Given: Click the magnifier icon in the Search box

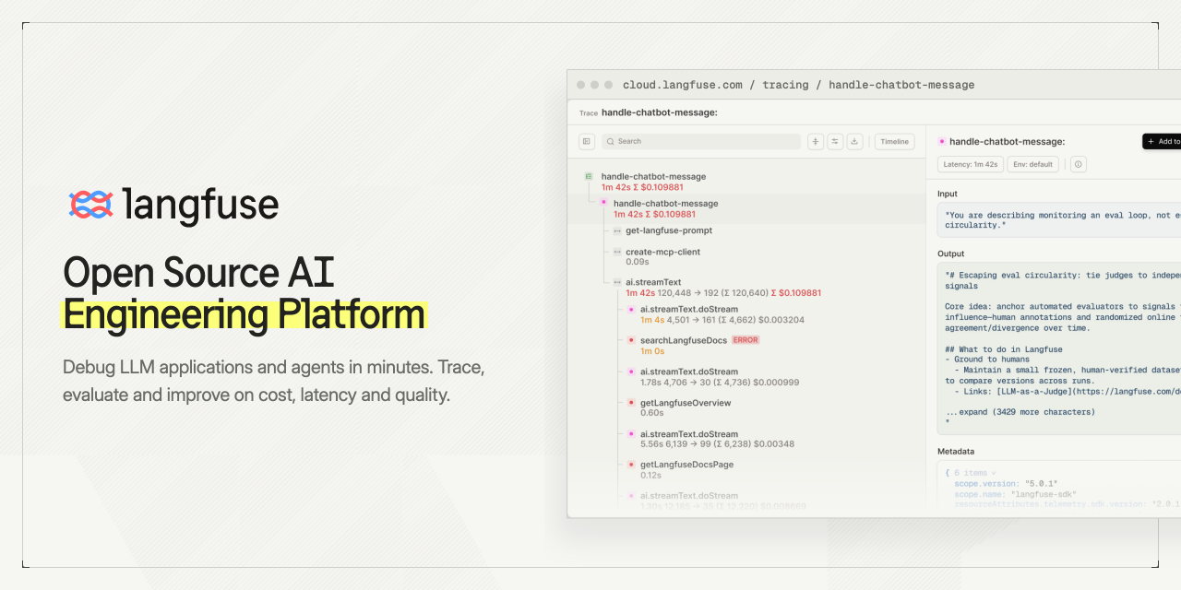Looking at the screenshot, I should click(611, 141).
